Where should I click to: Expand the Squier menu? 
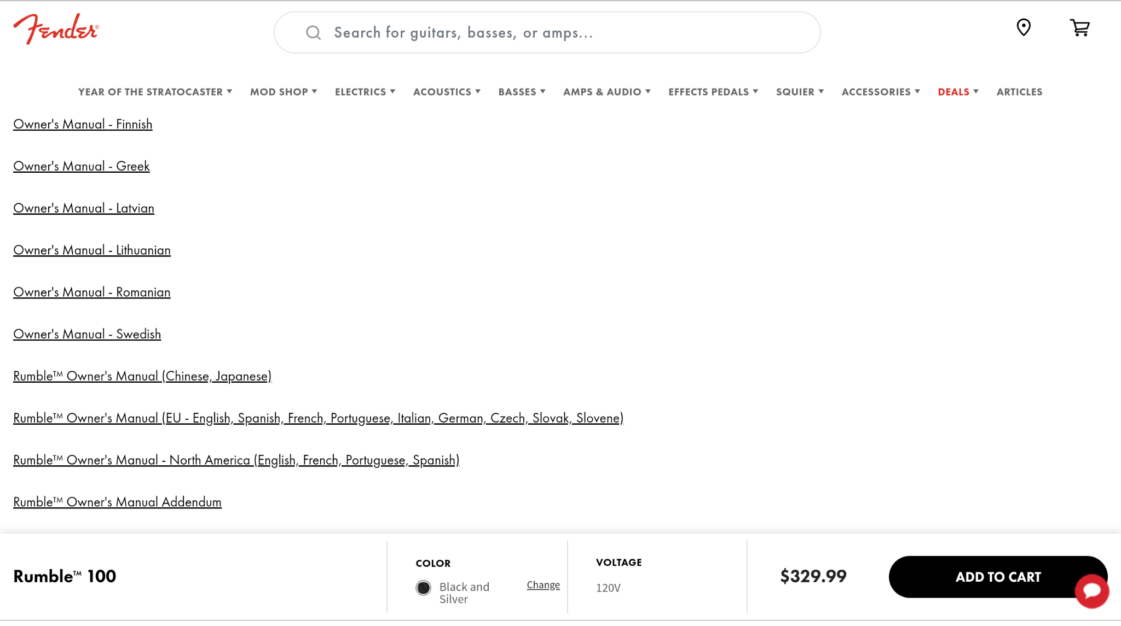pos(800,92)
